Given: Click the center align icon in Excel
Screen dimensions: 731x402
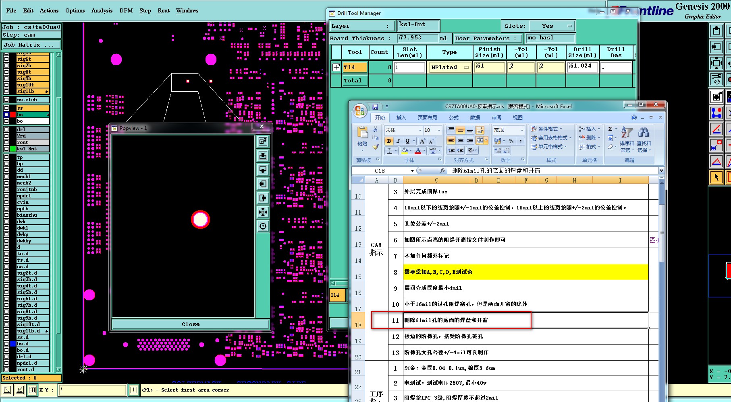Looking at the screenshot, I should tap(461, 140).
